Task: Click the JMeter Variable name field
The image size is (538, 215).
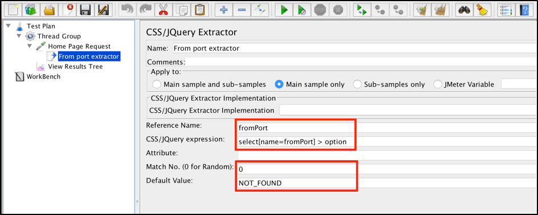Action: pyautogui.click(x=519, y=84)
